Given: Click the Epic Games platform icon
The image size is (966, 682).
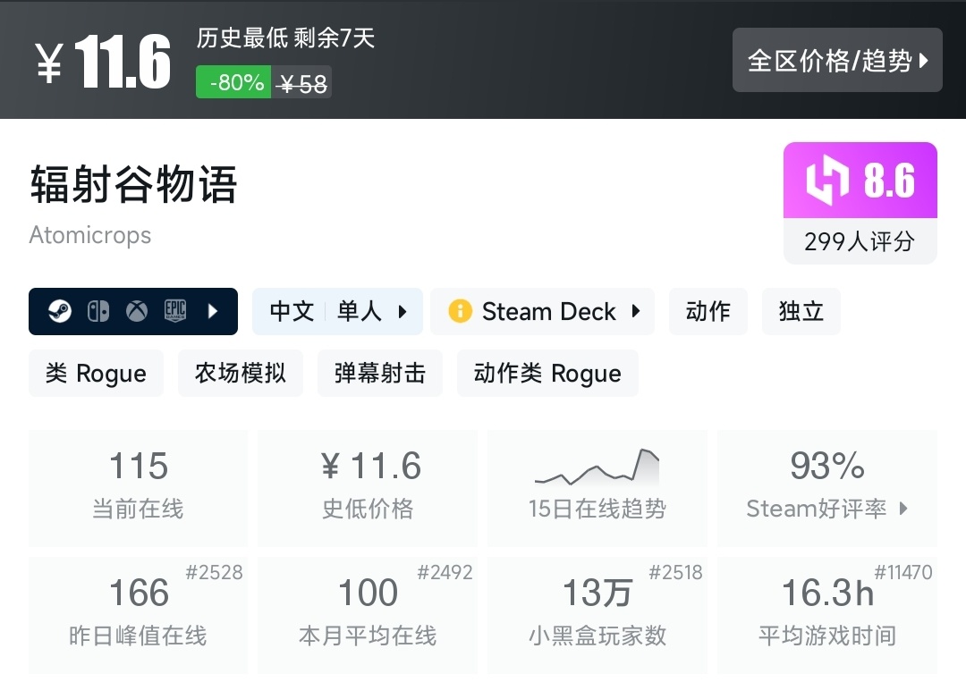Looking at the screenshot, I should pyautogui.click(x=174, y=311).
